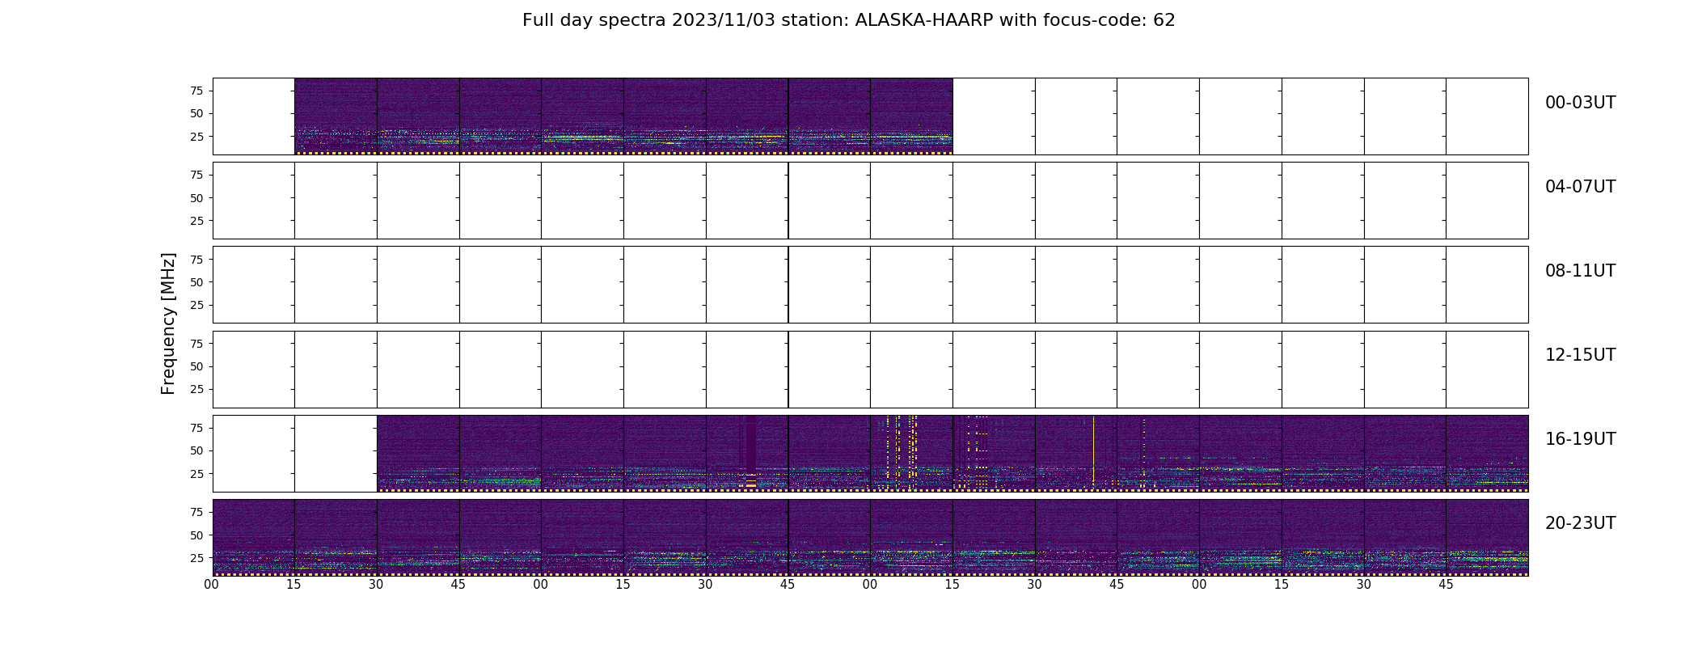The width and height of the screenshot is (1698, 647).
Task: Select the '04-07UT' row label
Action: coord(1580,187)
